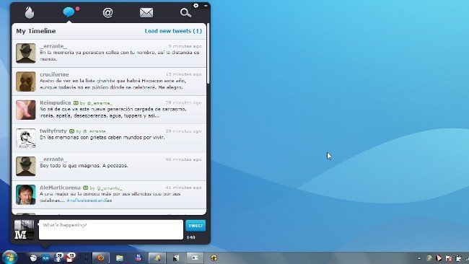
Task: Open Facebook icon with 58 badge
Action: pyautogui.click(x=58, y=258)
